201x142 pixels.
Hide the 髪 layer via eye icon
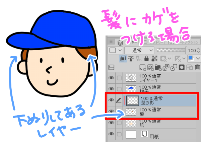pyautogui.click(x=111, y=111)
